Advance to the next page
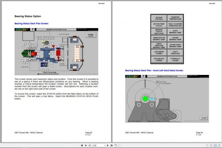 click(x=108, y=145)
